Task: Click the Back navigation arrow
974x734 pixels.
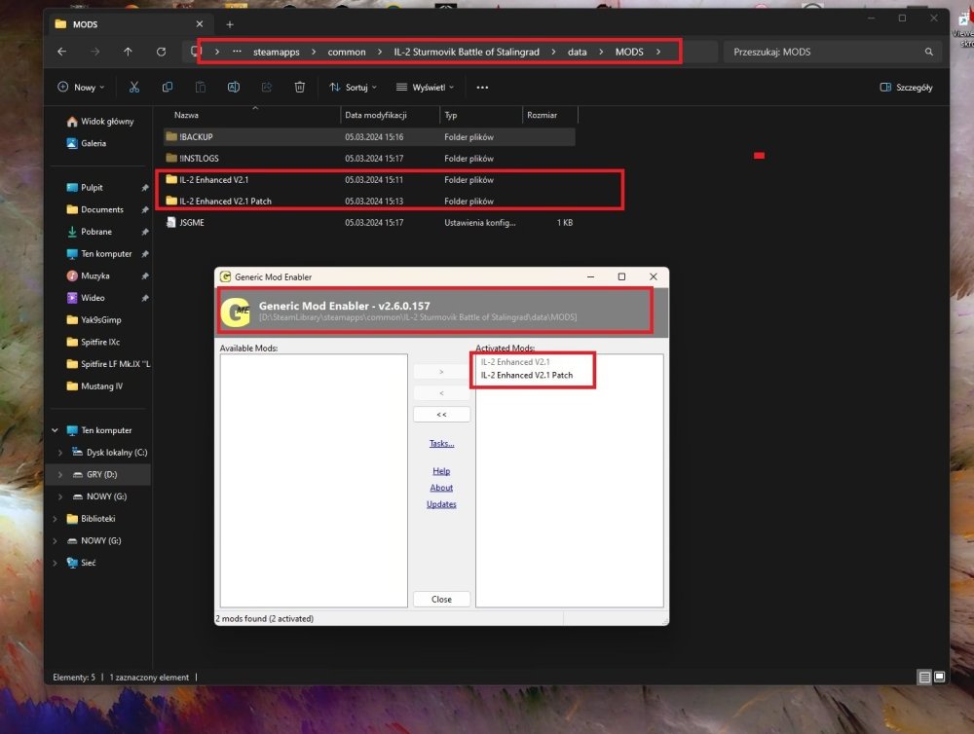Action: [x=62, y=52]
